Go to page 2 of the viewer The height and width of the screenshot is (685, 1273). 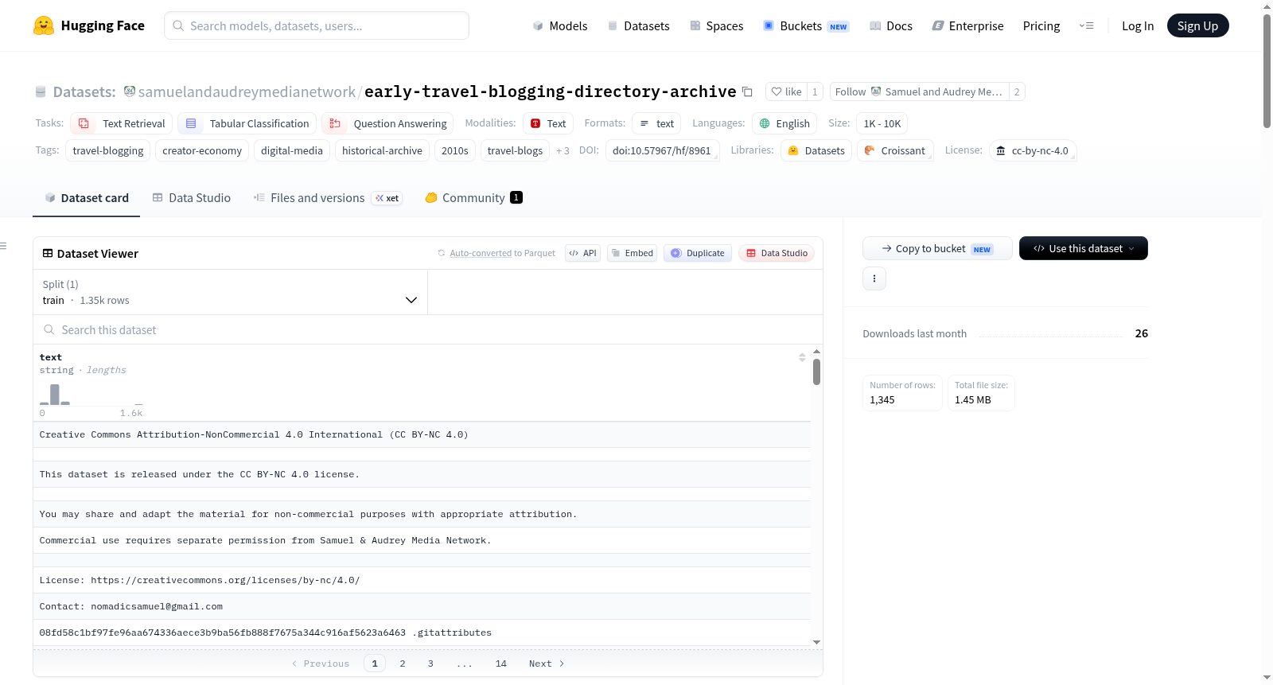pyautogui.click(x=403, y=664)
